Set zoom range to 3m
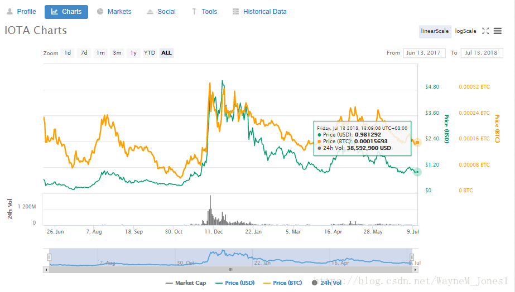 point(117,53)
